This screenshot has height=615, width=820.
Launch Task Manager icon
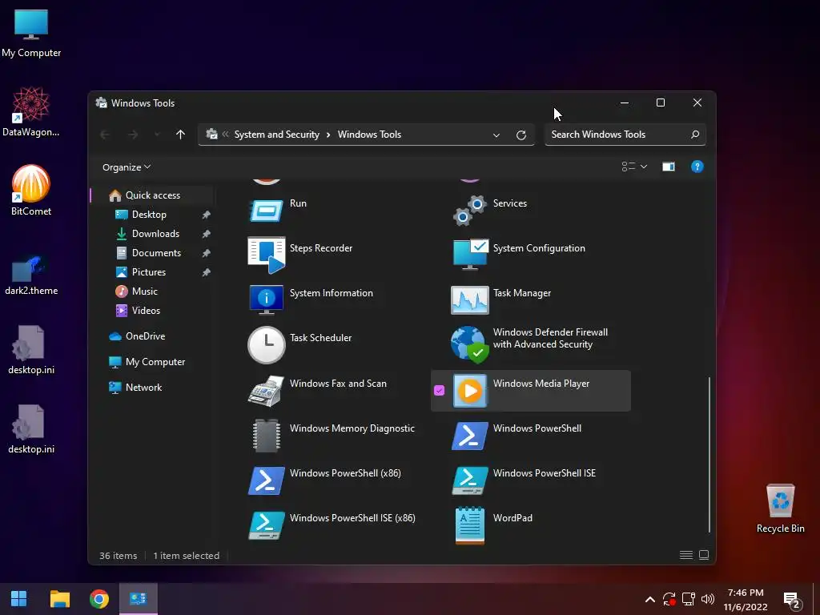click(469, 300)
